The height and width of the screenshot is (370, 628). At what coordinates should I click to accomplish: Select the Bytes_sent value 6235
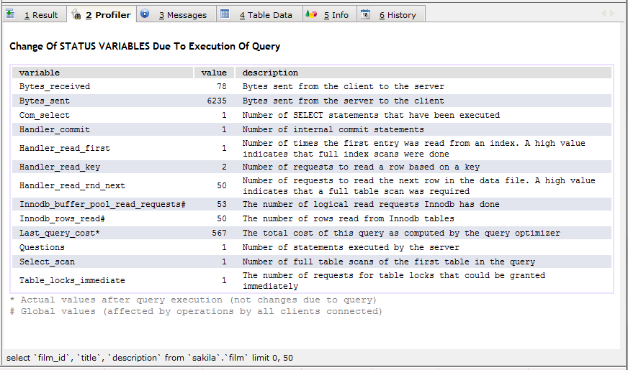pyautogui.click(x=217, y=101)
